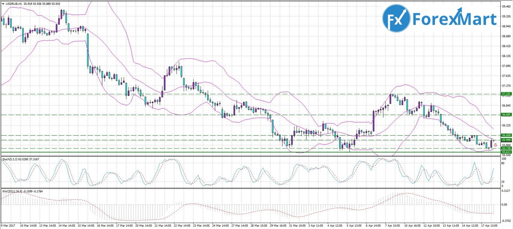Viewport: 513px width, 229px height.
Task: Expand the USDRUB,H1 chart dropdown triangle
Action: [3, 3]
